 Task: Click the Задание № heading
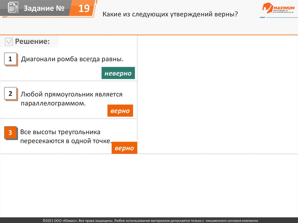coord(44,8)
